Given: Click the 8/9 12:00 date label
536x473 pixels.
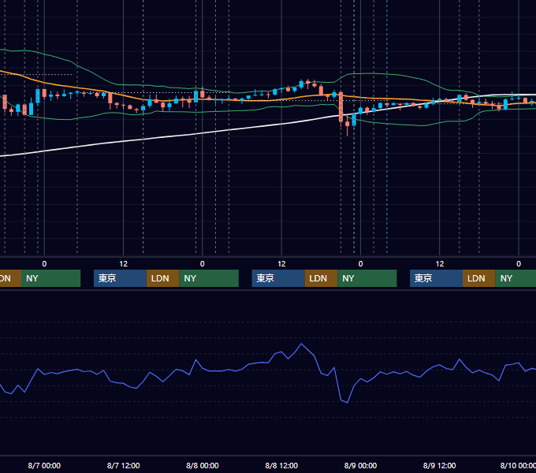Looking at the screenshot, I should pos(439,465).
